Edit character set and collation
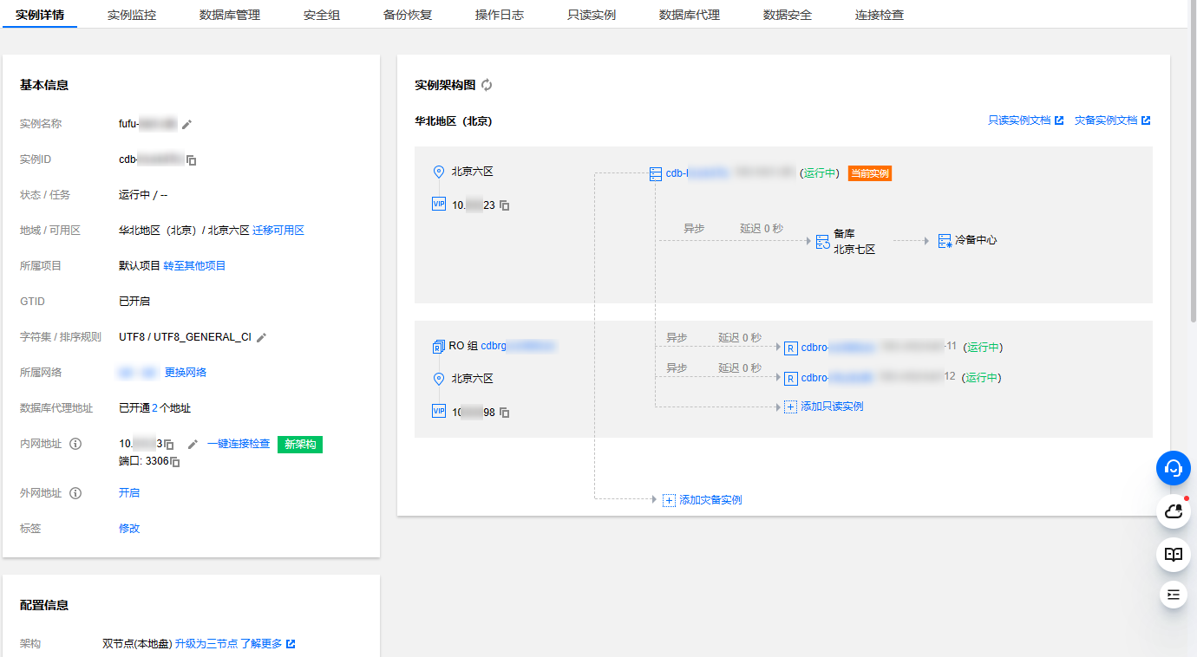This screenshot has width=1197, height=657. 261,337
